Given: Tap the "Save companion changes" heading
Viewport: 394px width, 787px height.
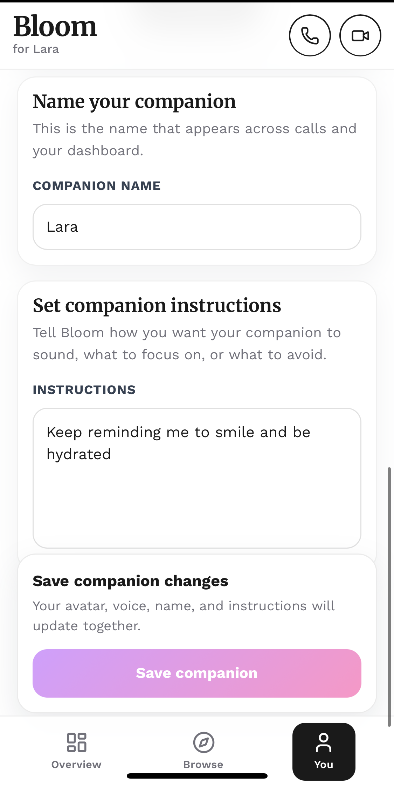Looking at the screenshot, I should click(130, 581).
